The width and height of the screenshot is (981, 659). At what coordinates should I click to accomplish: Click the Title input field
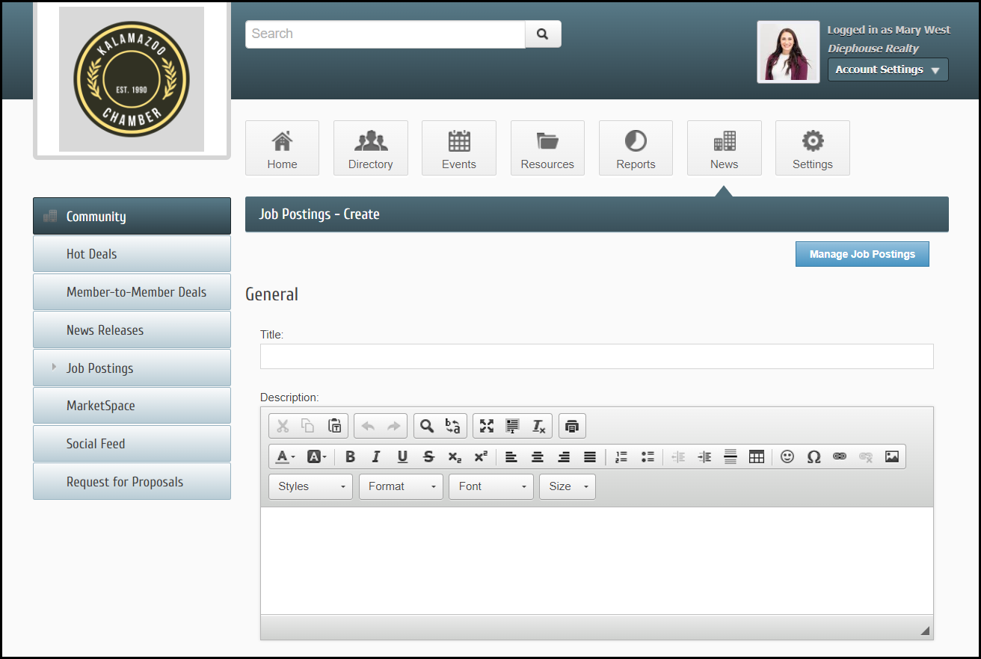click(597, 356)
